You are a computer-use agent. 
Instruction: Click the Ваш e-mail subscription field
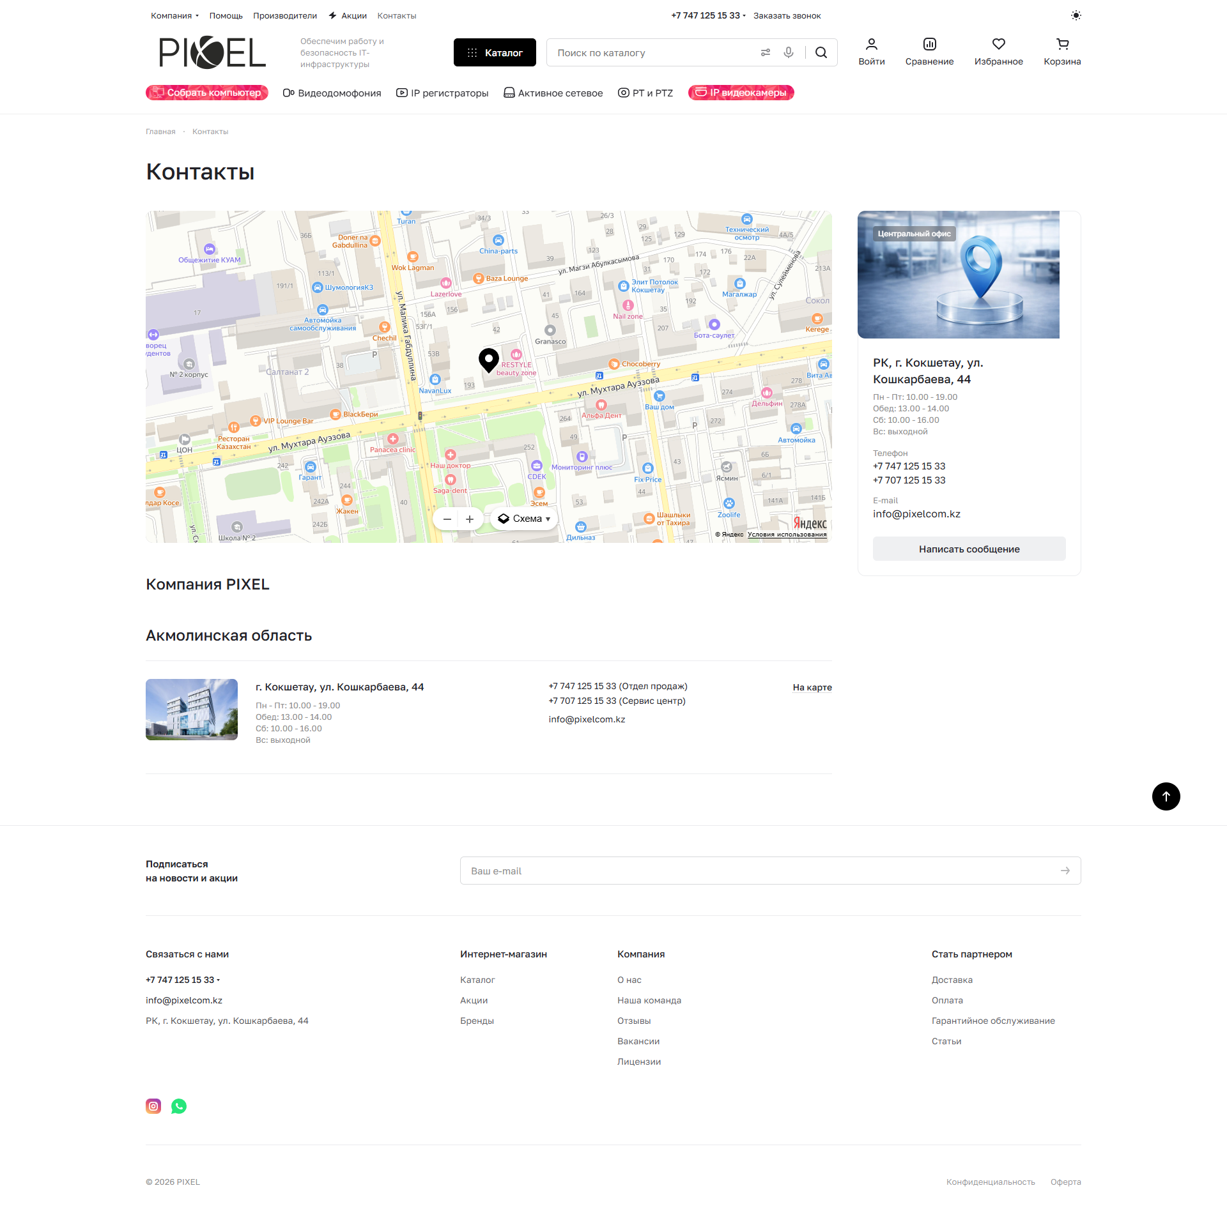pyautogui.click(x=760, y=871)
